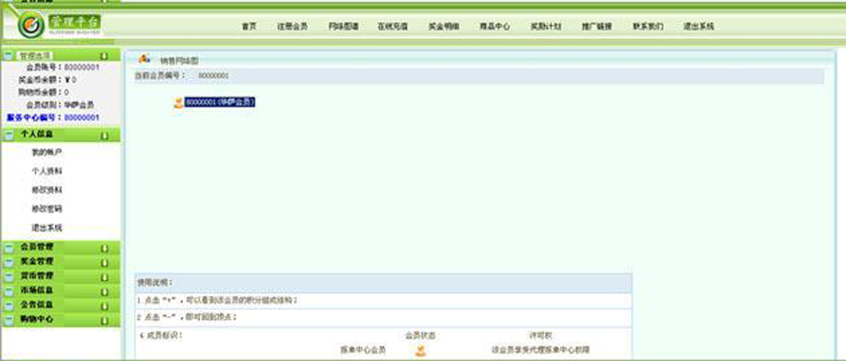
Task: Click the panel icon left of 货币管理
Action: [9, 276]
